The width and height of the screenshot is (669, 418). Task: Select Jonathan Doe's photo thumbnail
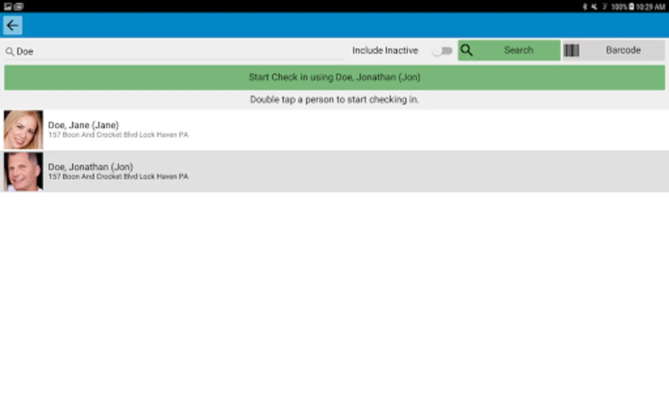click(x=23, y=171)
